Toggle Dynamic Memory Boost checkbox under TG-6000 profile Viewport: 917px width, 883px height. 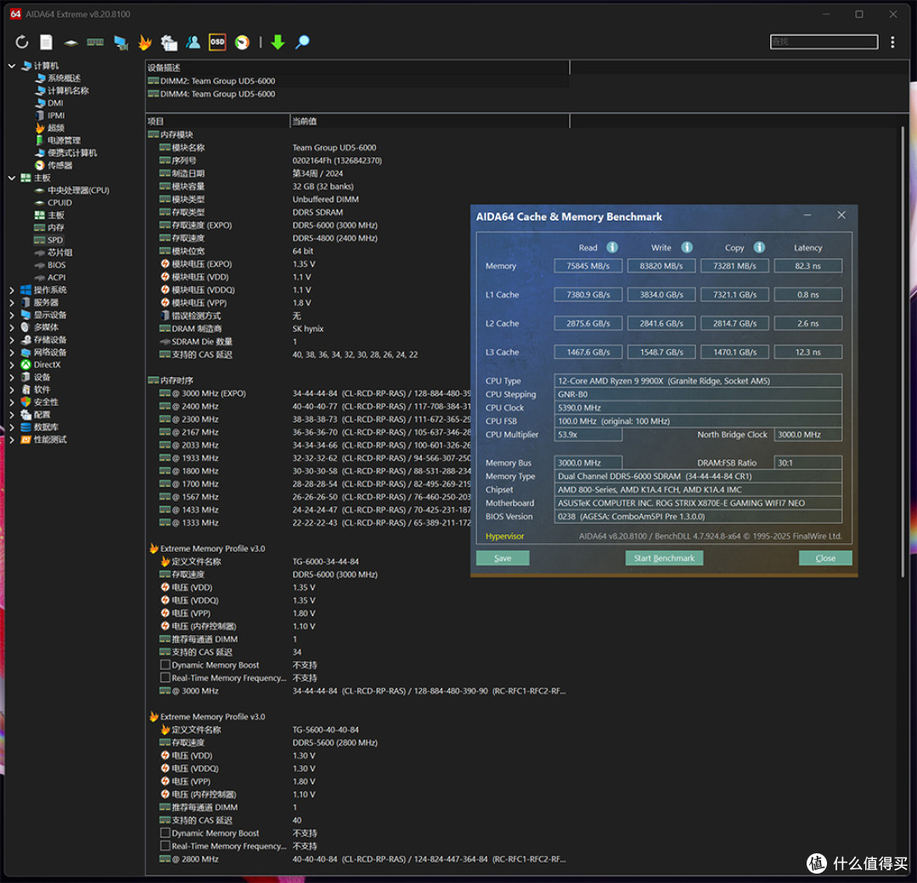166,665
